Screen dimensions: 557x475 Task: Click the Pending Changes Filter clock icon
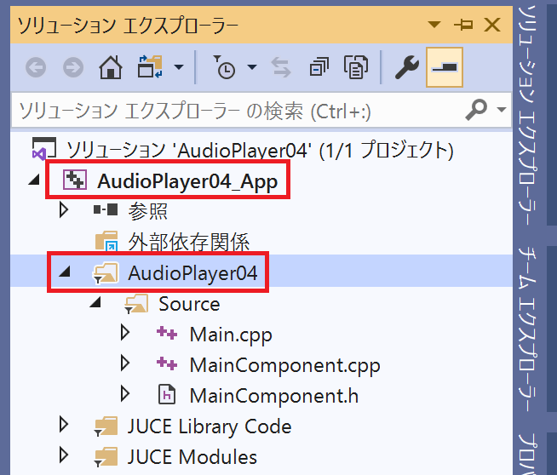click(x=224, y=66)
